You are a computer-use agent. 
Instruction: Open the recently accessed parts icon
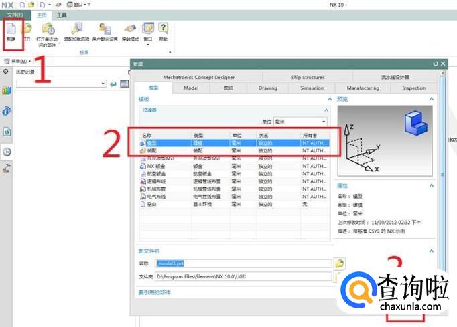pyautogui.click(x=48, y=29)
